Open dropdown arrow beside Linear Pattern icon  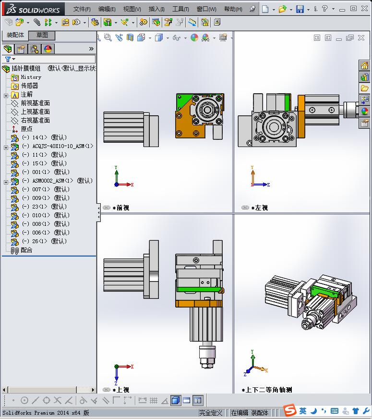(x=56, y=23)
